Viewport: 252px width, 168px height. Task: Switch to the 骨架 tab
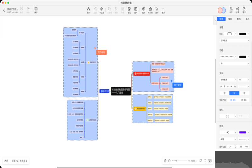click(x=230, y=19)
